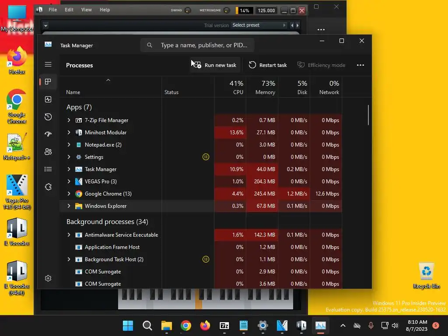Expand the 7-Zip File Manager process group
Screen dimensions: 448x336
pyautogui.click(x=69, y=120)
